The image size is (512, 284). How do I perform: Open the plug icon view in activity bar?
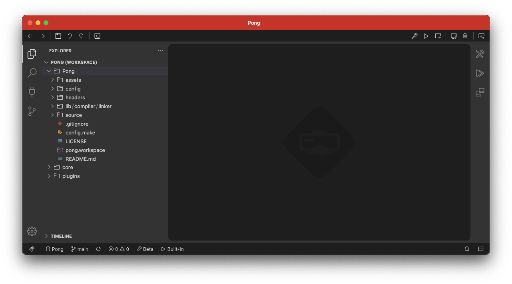[x=32, y=92]
